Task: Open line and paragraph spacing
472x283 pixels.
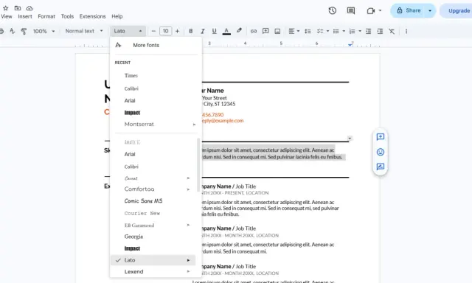Action: pos(308,31)
